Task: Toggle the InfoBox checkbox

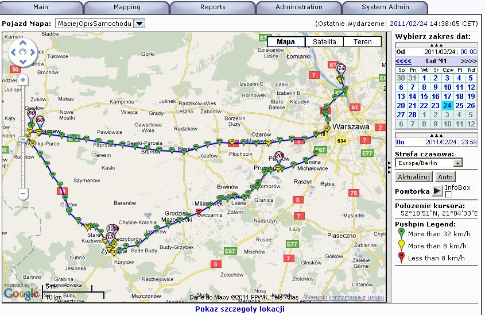Action: pyautogui.click(x=448, y=194)
